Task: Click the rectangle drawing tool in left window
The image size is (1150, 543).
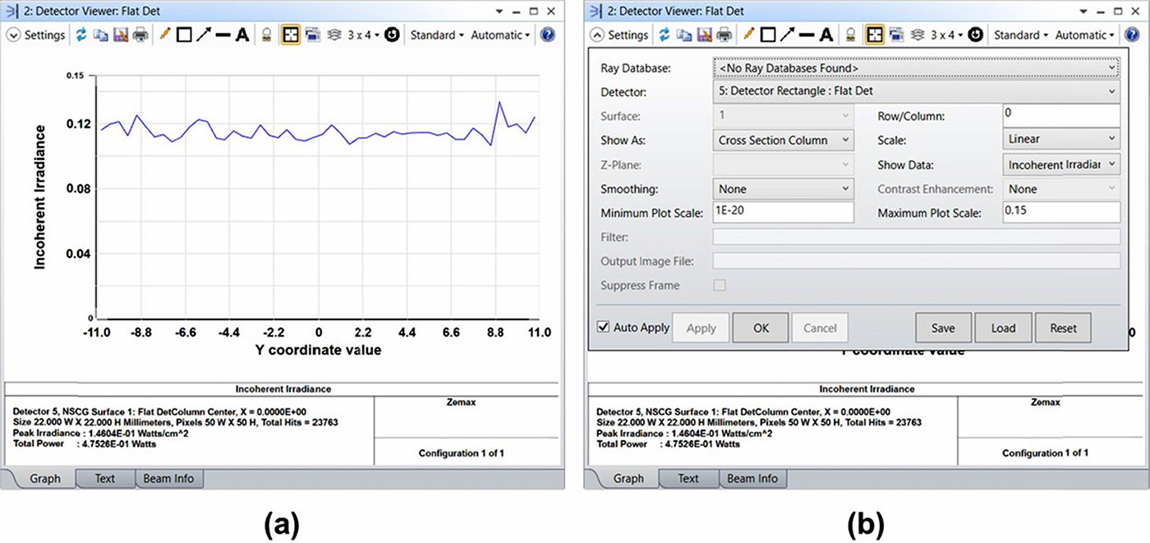Action: pyautogui.click(x=184, y=35)
